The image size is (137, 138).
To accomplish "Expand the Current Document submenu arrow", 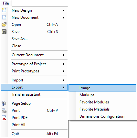I will (64, 55).
